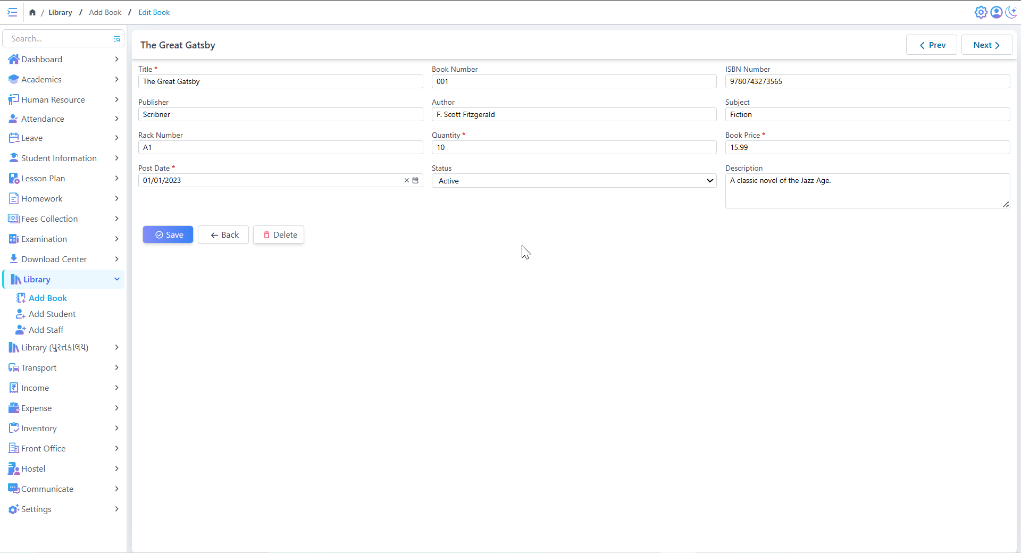Open the Post Date calendar picker icon
The image size is (1021, 553).
415,180
